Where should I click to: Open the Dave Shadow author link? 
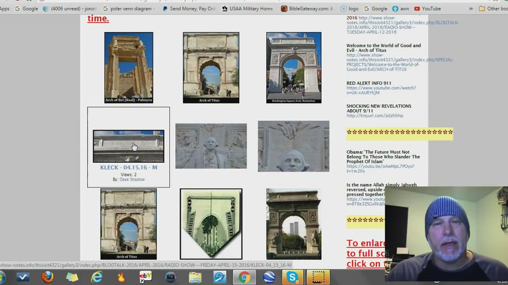[132, 179]
